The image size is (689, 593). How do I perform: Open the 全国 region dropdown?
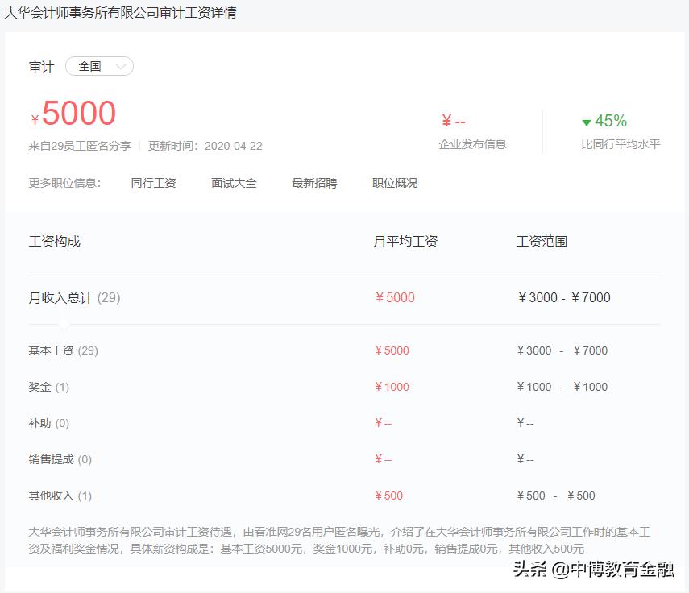pyautogui.click(x=98, y=67)
